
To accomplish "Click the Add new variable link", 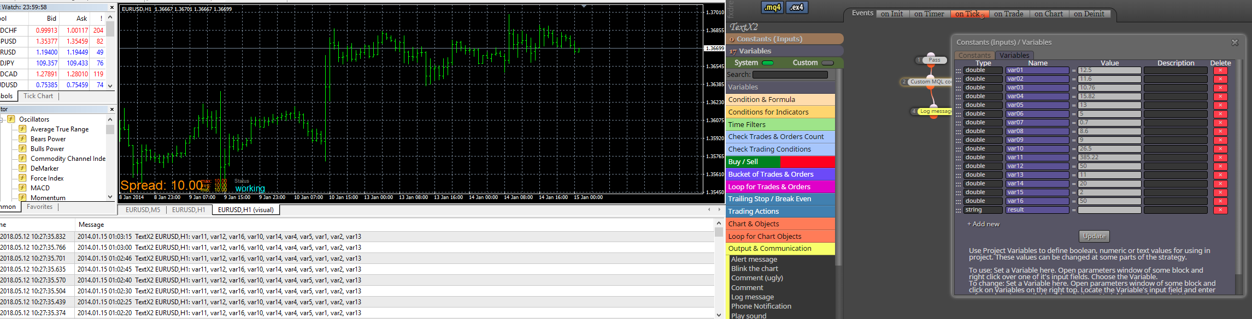I will tap(983, 224).
